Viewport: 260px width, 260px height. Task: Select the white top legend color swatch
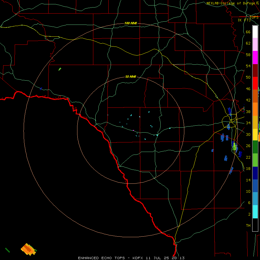click(x=255, y=32)
